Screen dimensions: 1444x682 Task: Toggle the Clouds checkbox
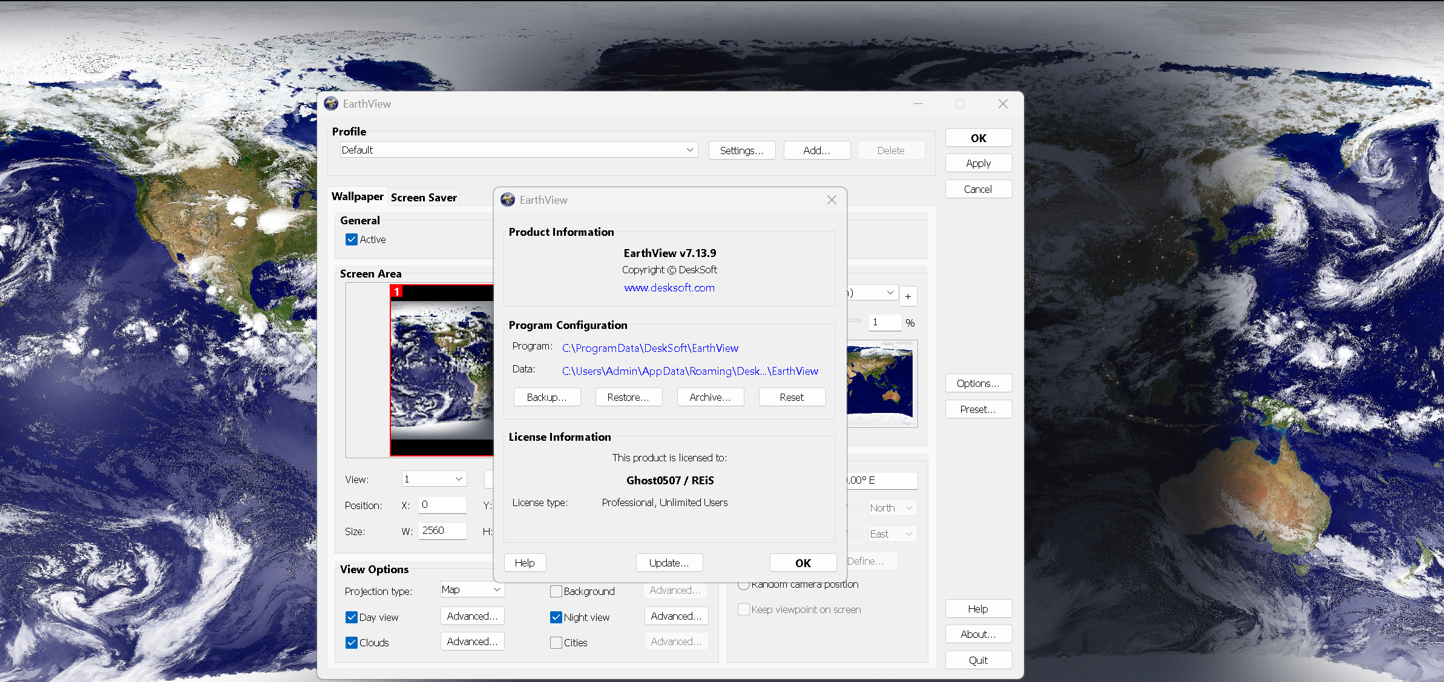[352, 643]
